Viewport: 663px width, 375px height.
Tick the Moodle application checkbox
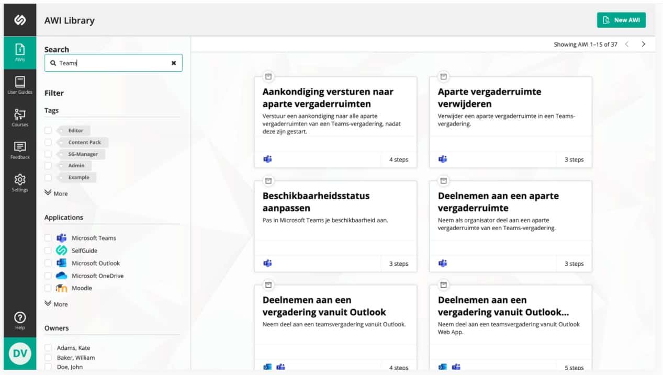click(x=48, y=288)
